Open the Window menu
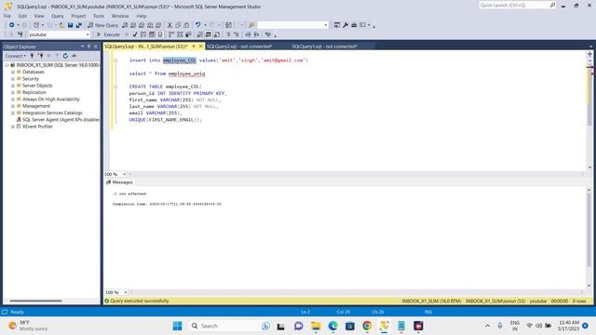596x335 pixels. (x=120, y=16)
